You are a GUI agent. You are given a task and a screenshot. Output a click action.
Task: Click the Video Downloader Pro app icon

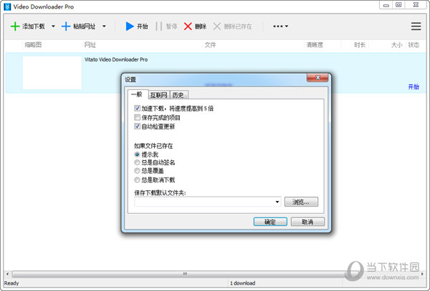(7, 6)
